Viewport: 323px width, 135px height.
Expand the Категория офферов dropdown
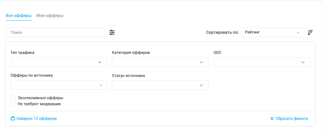coord(161,62)
